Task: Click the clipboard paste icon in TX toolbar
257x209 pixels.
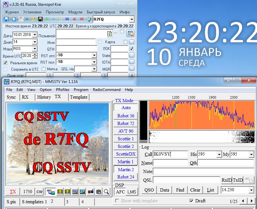Action: (x=99, y=192)
